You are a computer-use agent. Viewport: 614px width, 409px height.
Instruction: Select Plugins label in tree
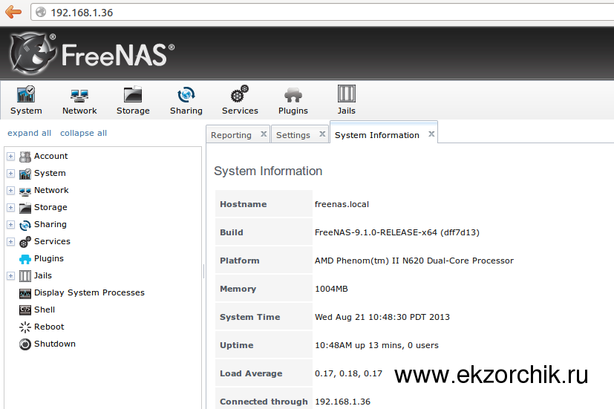49,259
